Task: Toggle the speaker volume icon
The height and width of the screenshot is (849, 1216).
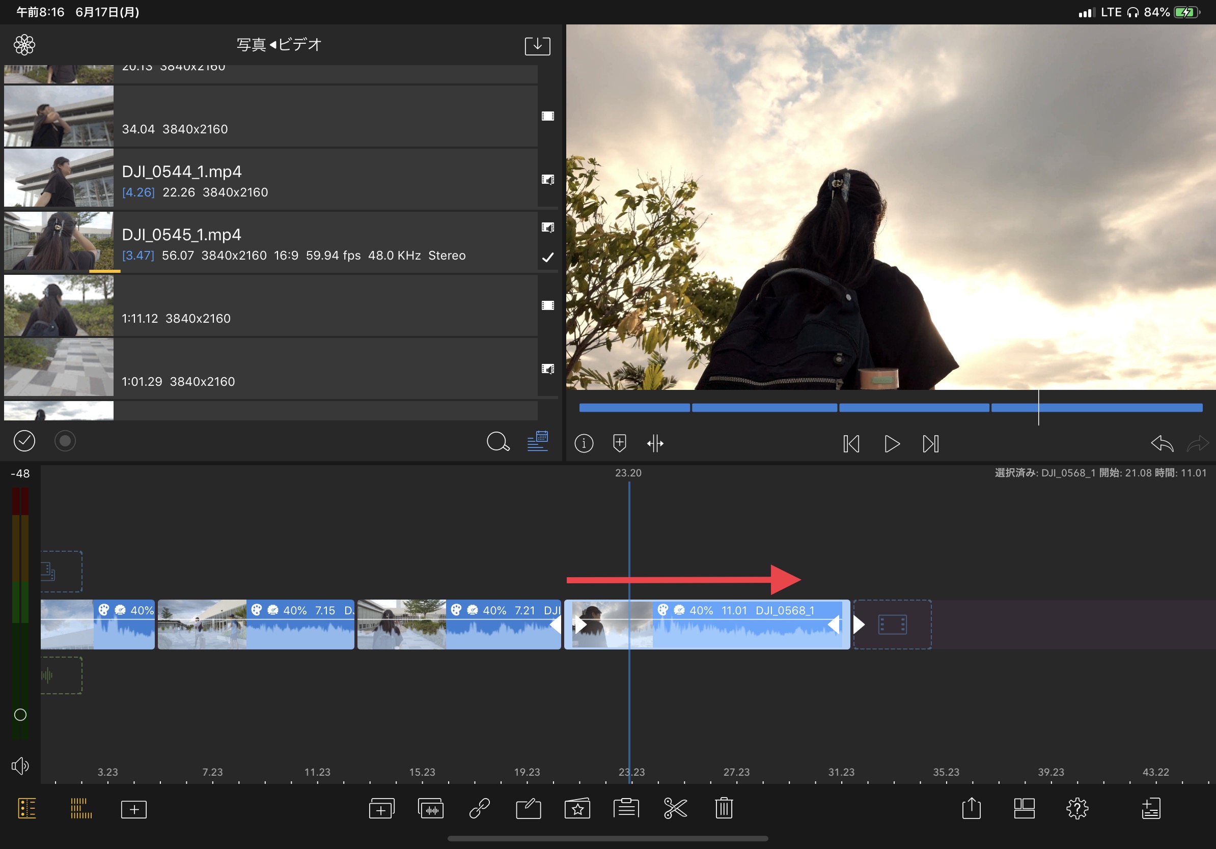Action: pyautogui.click(x=19, y=766)
